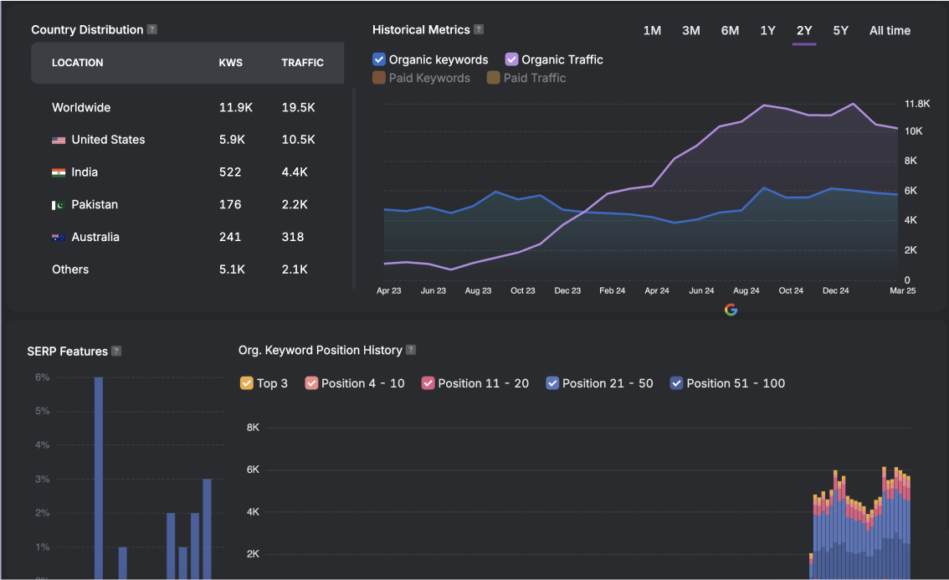Click United States traffic value 10.5K

point(299,140)
